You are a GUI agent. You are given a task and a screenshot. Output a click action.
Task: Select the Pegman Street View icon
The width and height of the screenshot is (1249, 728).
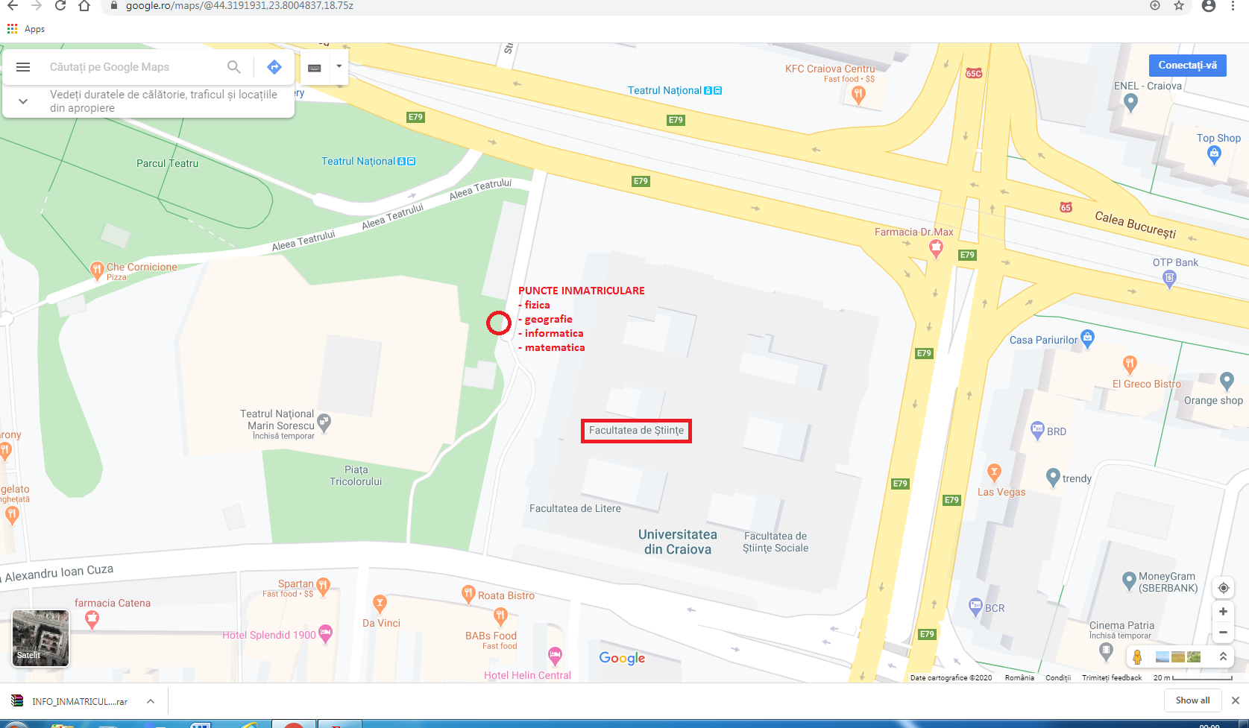pos(1137,656)
